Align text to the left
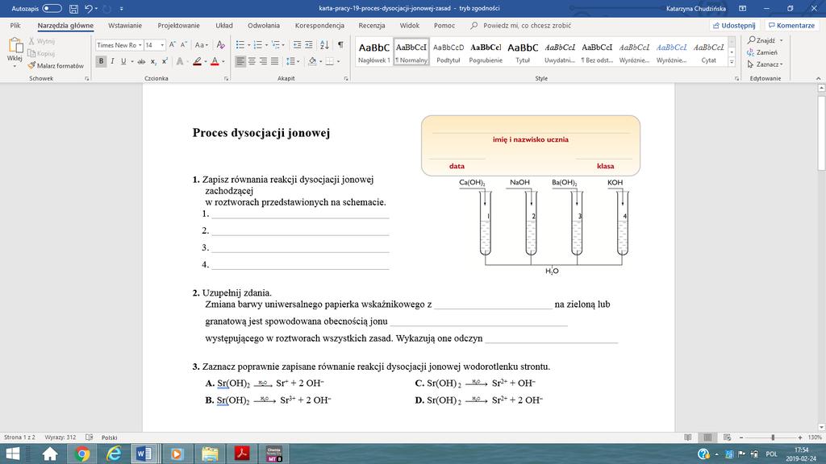This screenshot has height=464, width=826. tap(240, 61)
